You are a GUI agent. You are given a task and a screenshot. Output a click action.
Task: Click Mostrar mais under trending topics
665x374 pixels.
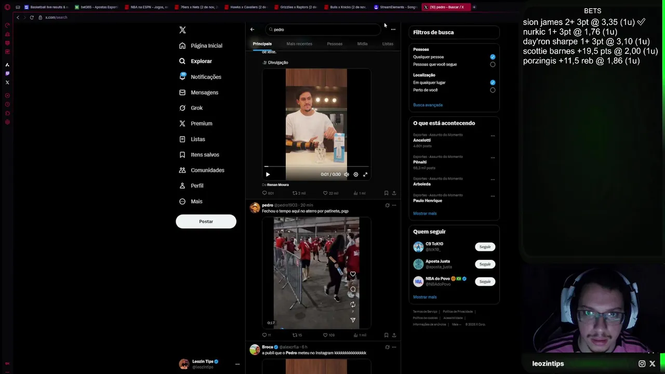tap(424, 213)
